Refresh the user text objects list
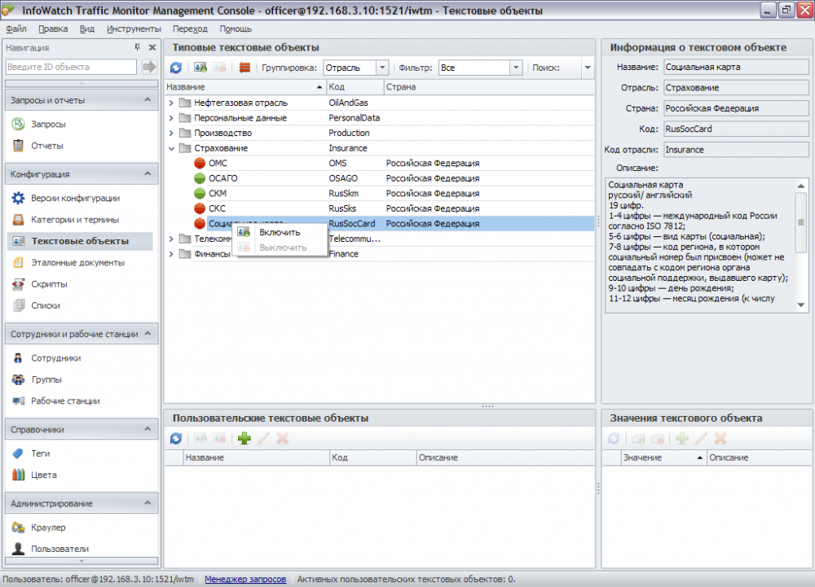The image size is (815, 587). [x=176, y=439]
